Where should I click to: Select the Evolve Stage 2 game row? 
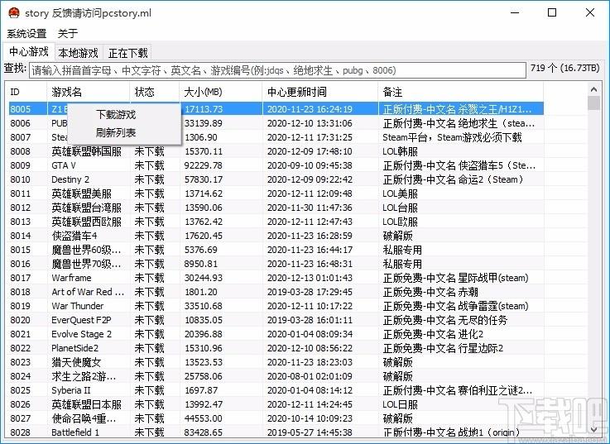276,334
